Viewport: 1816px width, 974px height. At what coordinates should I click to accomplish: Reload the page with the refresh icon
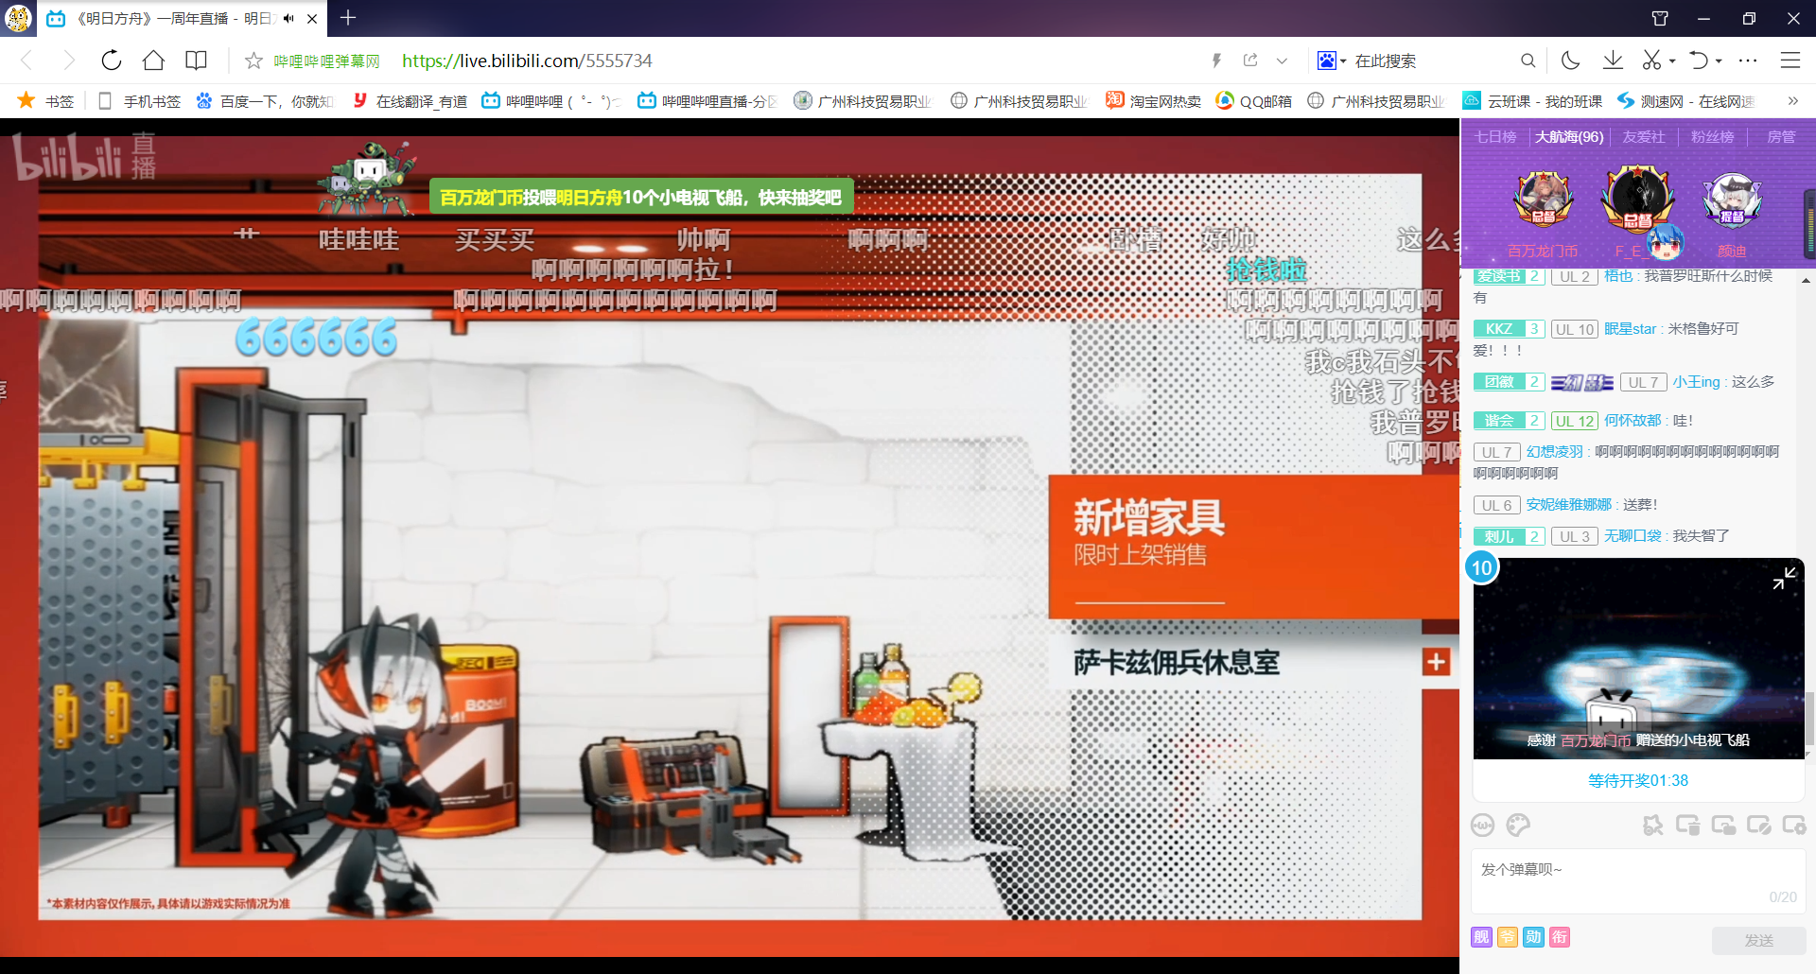click(x=112, y=61)
